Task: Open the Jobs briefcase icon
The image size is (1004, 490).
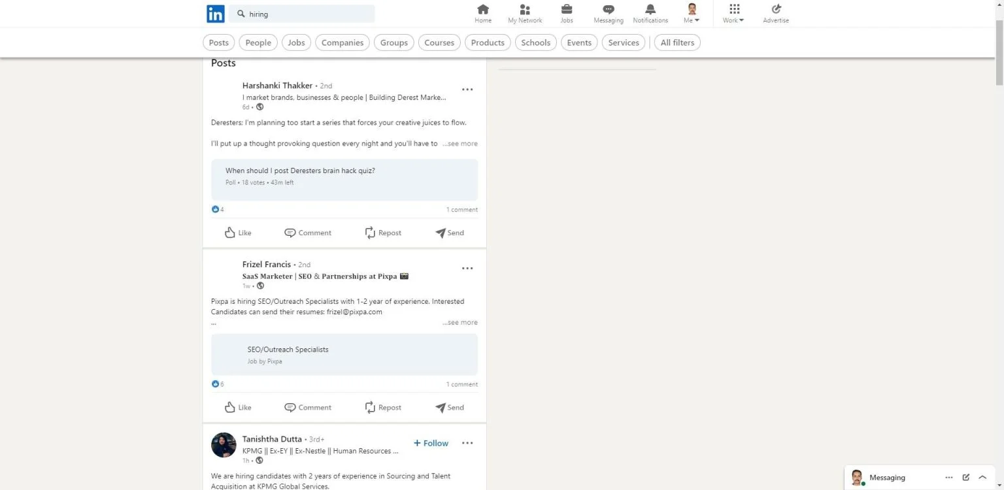Action: pos(567,9)
